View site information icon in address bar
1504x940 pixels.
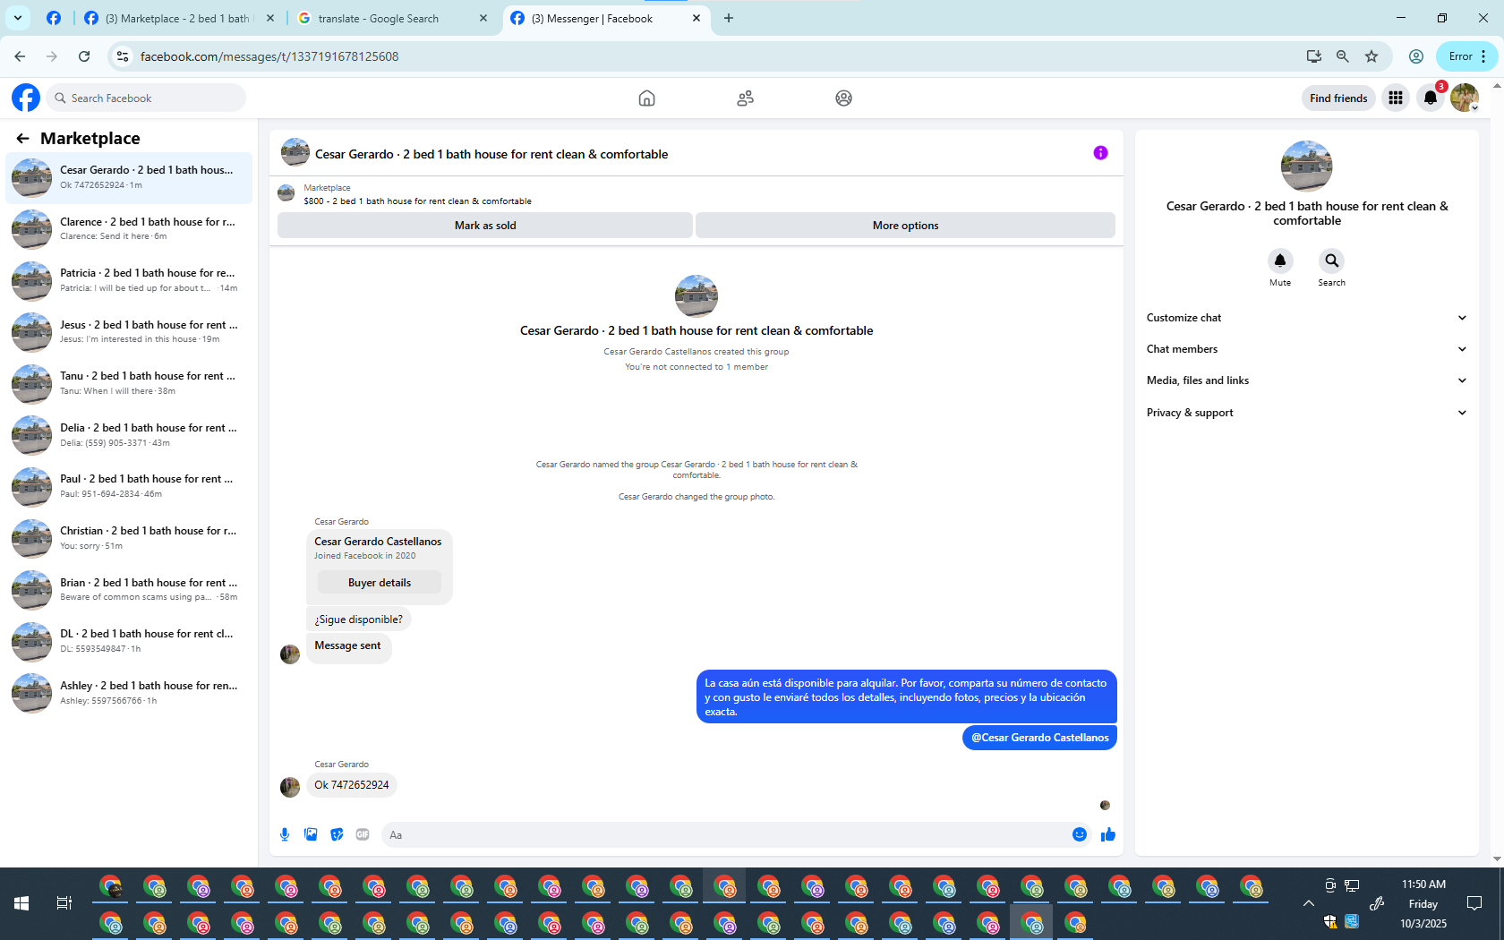coord(123,56)
